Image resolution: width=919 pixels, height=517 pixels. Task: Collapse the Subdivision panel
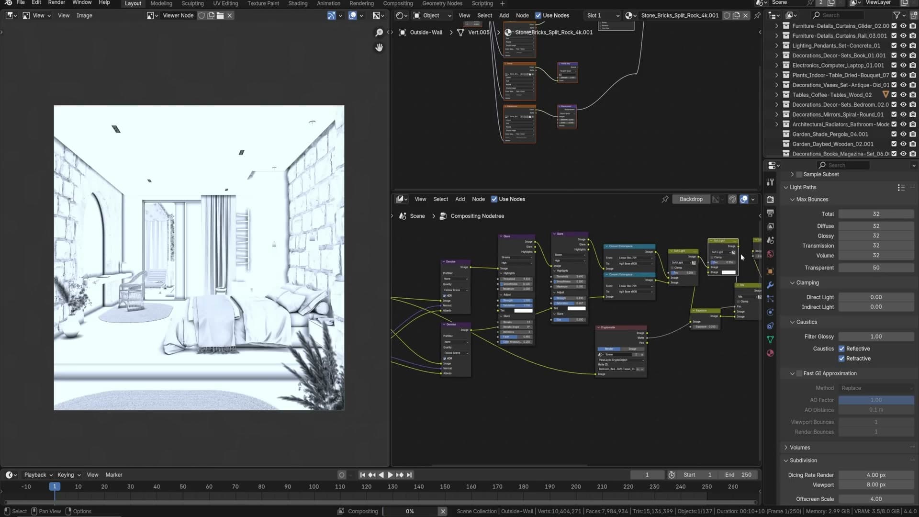click(x=786, y=461)
